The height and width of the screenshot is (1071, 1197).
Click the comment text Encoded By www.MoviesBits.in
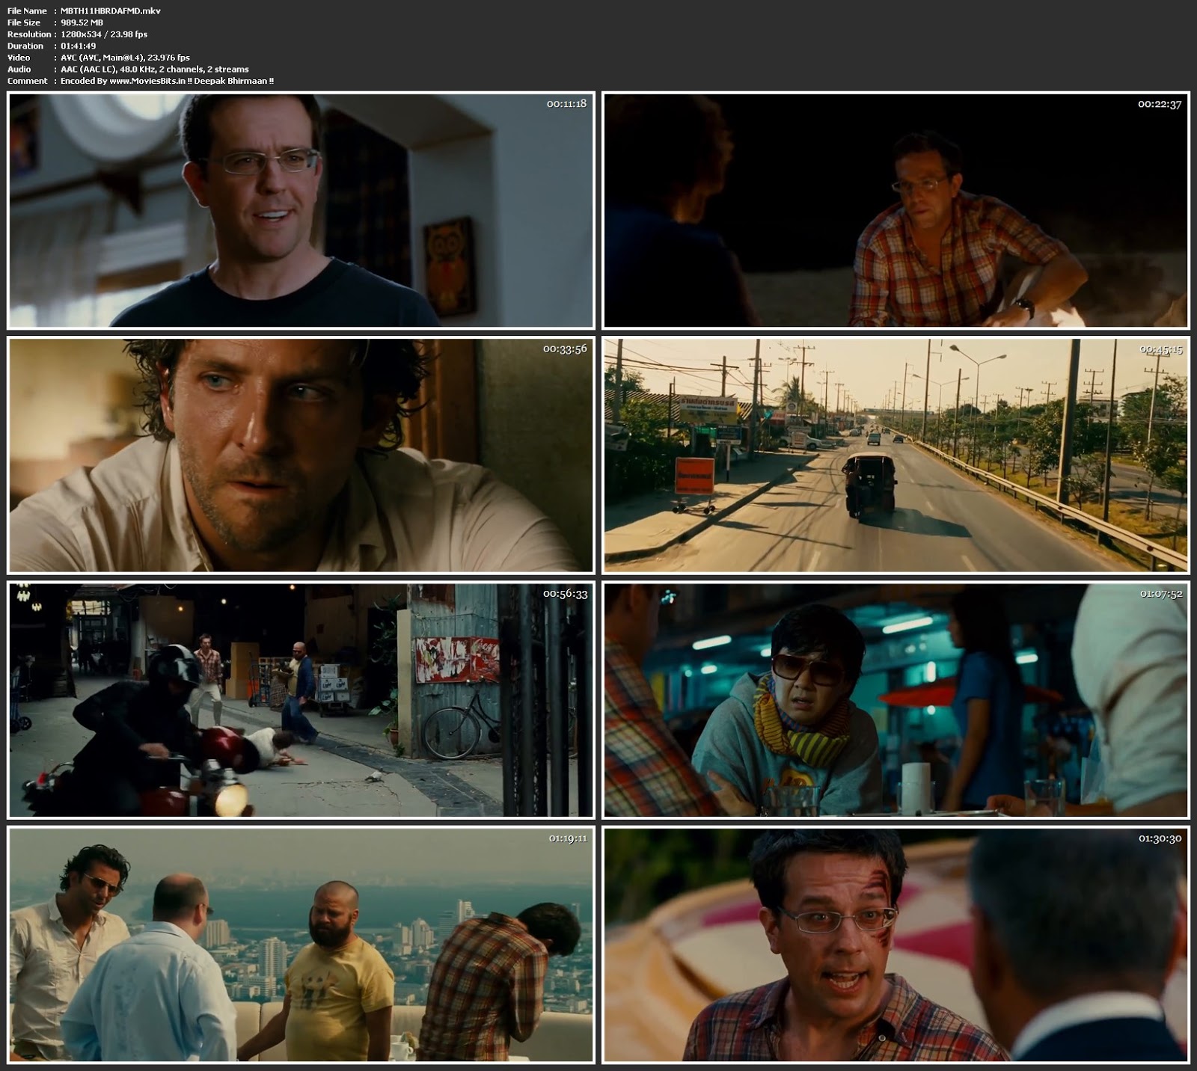point(124,81)
